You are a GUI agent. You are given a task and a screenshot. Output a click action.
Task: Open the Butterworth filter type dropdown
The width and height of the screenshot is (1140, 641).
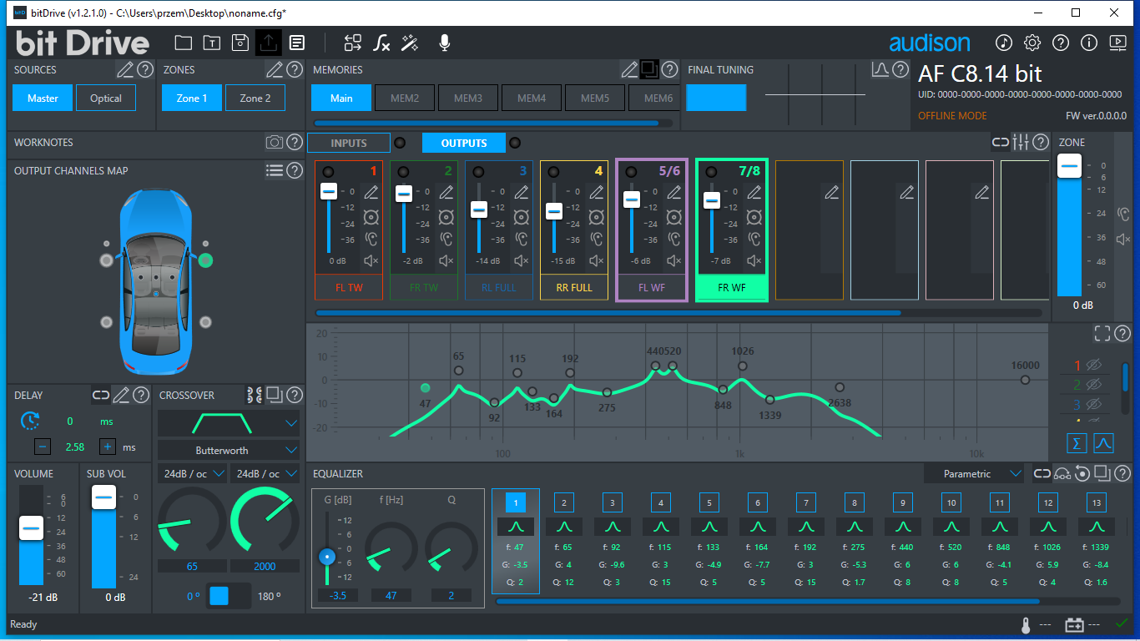point(228,450)
